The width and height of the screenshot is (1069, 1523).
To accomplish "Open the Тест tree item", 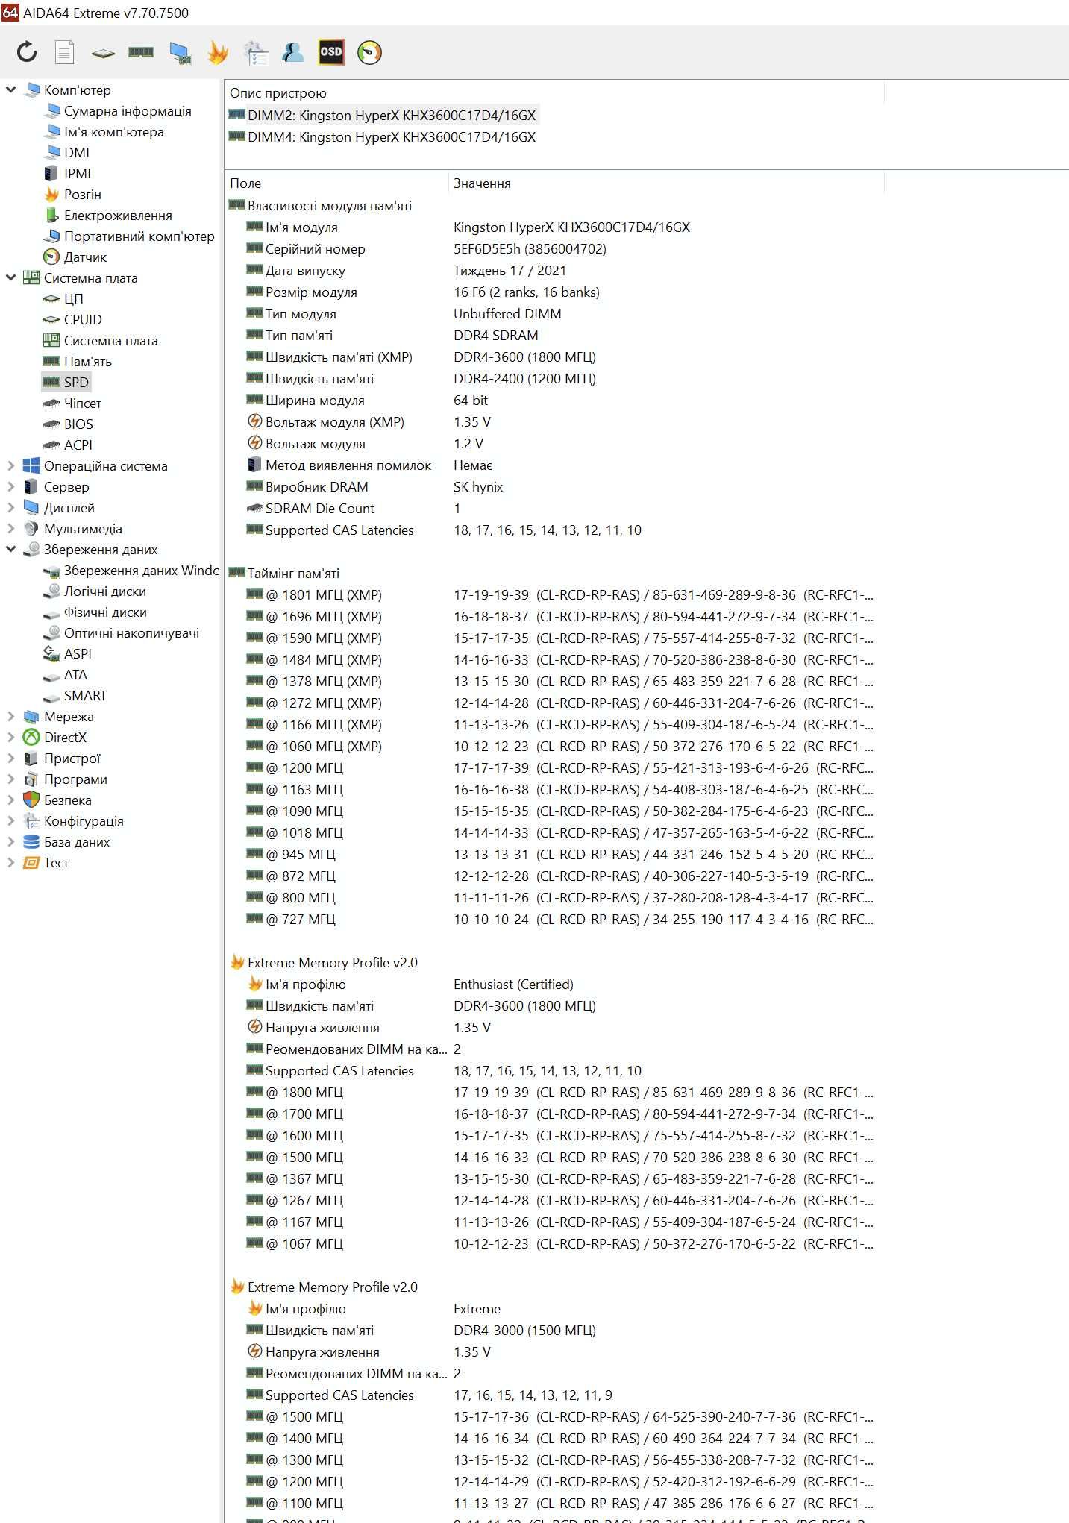I will click(x=56, y=862).
